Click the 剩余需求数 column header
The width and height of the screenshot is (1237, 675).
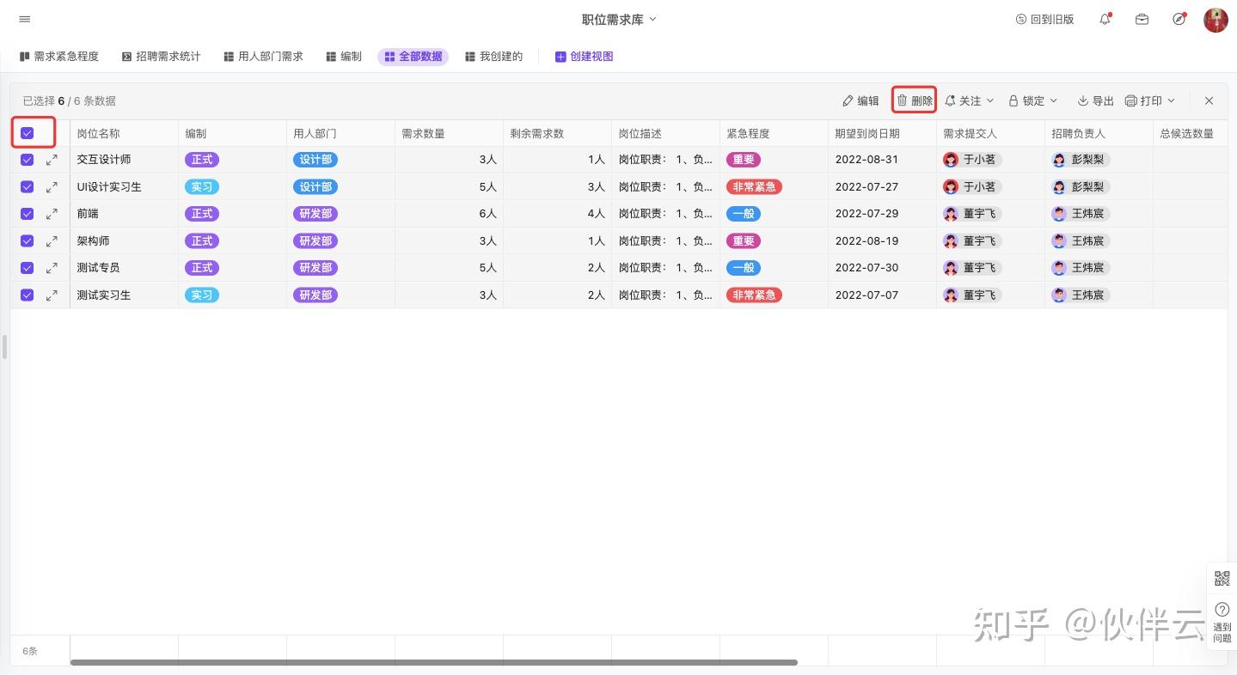(x=558, y=133)
